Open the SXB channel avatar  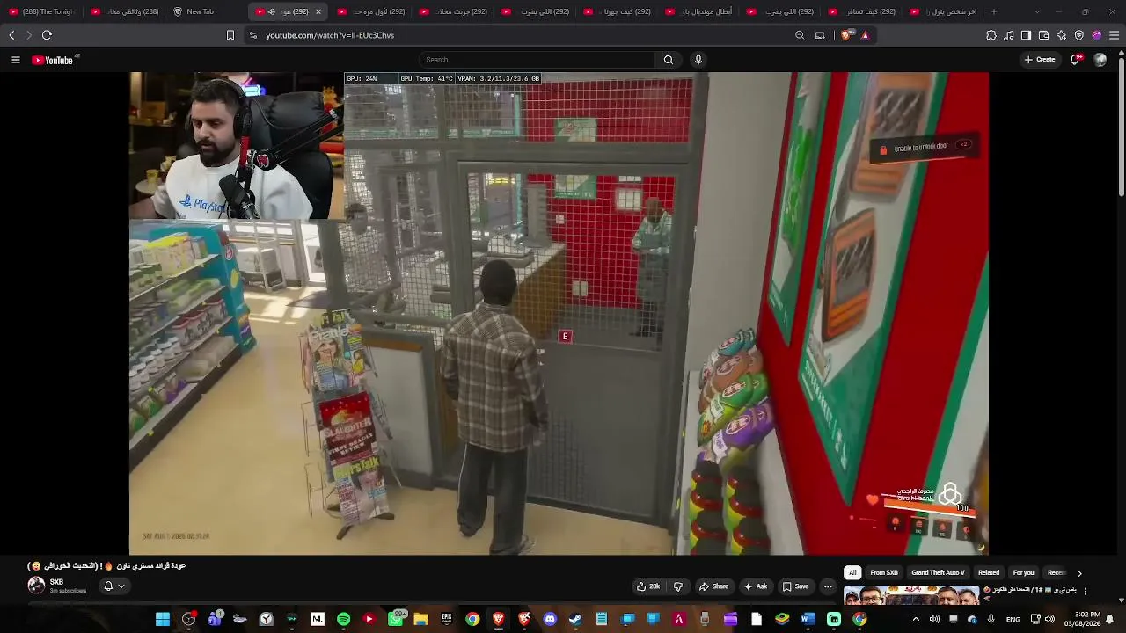(36, 585)
